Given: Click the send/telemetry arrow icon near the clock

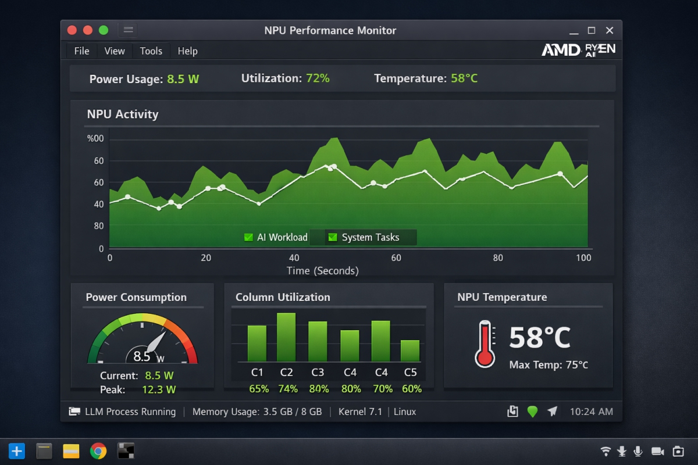Looking at the screenshot, I should (552, 411).
